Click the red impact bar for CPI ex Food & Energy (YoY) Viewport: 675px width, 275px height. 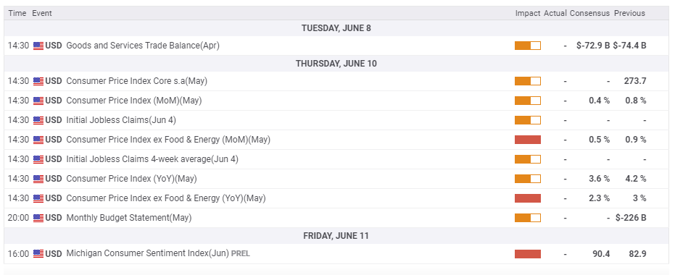(528, 198)
